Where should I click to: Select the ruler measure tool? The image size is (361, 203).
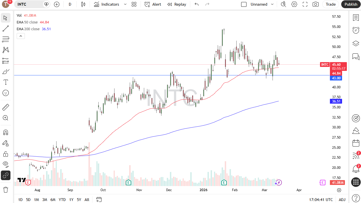click(x=5, y=107)
